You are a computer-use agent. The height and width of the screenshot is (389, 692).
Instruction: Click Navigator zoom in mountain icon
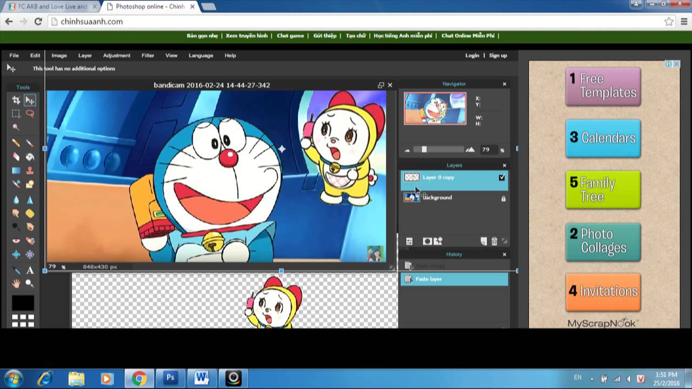point(470,150)
